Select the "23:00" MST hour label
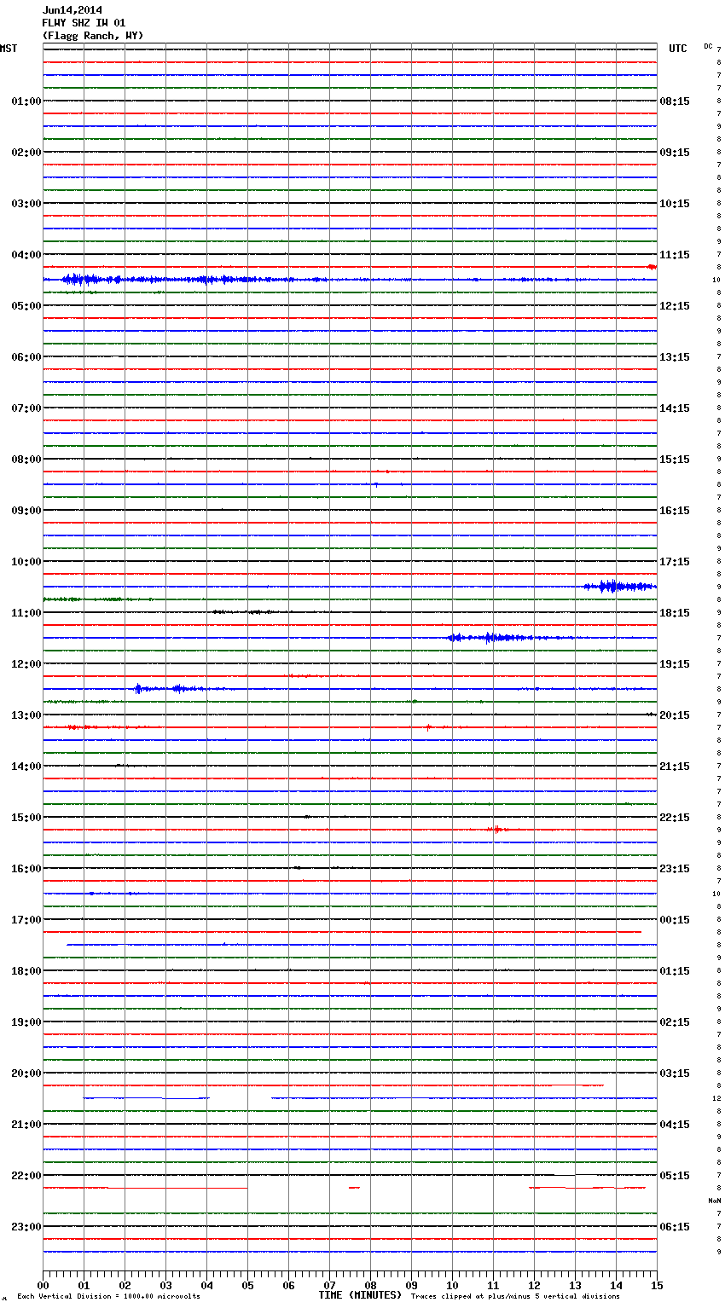The width and height of the screenshot is (725, 1308). point(26,1227)
